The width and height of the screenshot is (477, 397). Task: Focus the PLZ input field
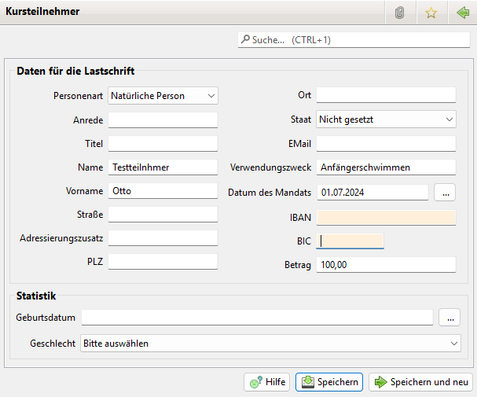coord(163,262)
